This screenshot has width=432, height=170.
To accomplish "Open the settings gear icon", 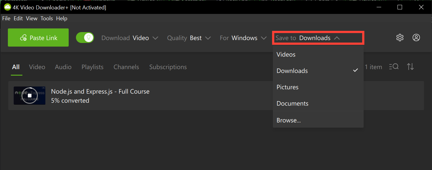I will click(400, 38).
